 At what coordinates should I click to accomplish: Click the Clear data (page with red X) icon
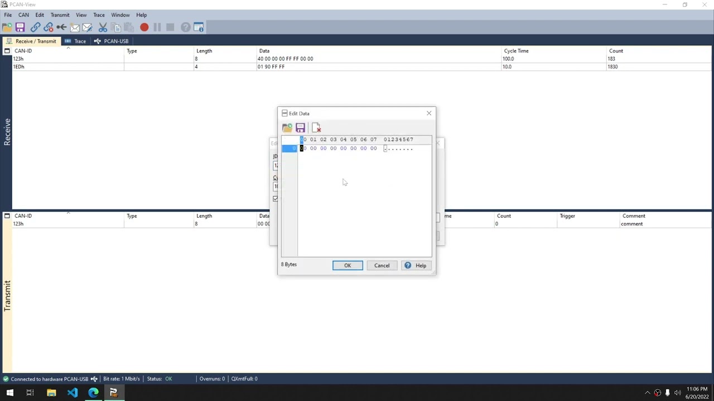[x=316, y=128]
